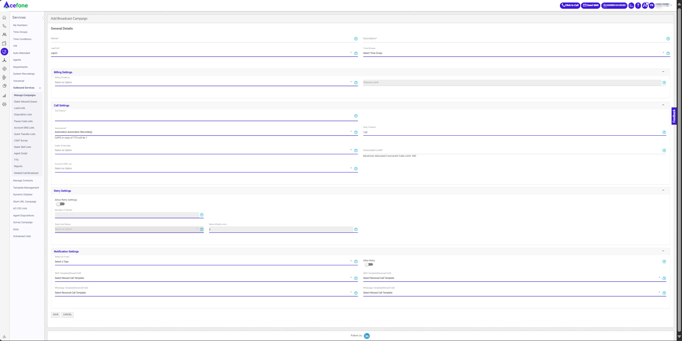This screenshot has height=341, width=682.
Task: Open the wallet icon in the left rail
Action: click(x=4, y=43)
